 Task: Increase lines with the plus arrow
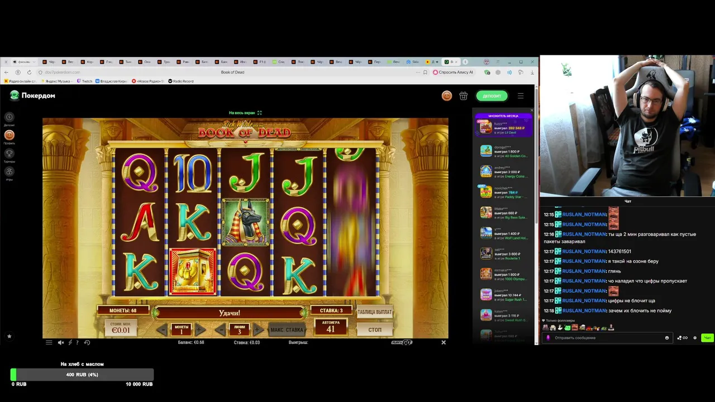point(258,329)
